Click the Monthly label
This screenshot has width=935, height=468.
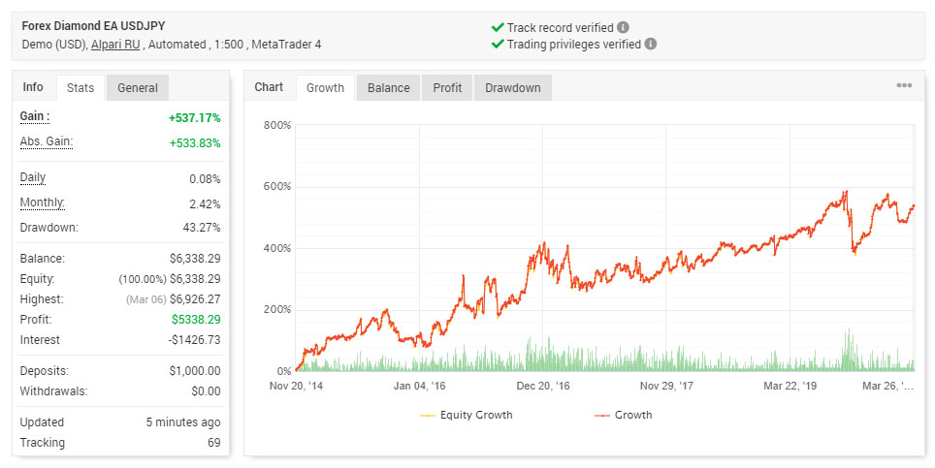(x=43, y=203)
